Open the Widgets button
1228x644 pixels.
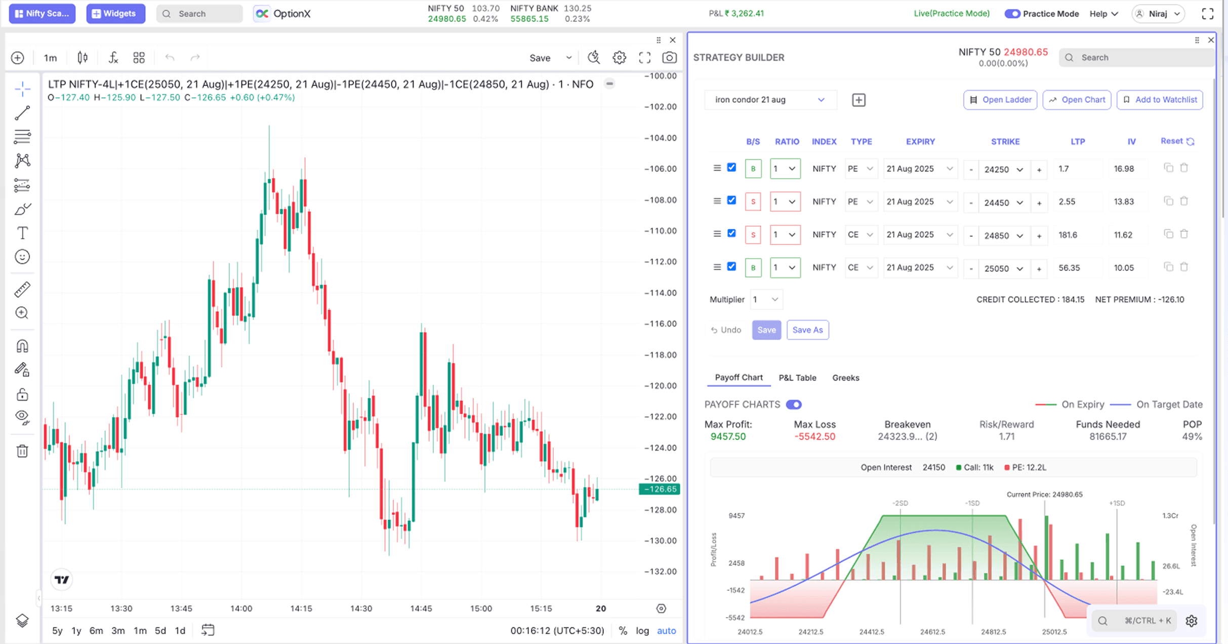(x=115, y=14)
